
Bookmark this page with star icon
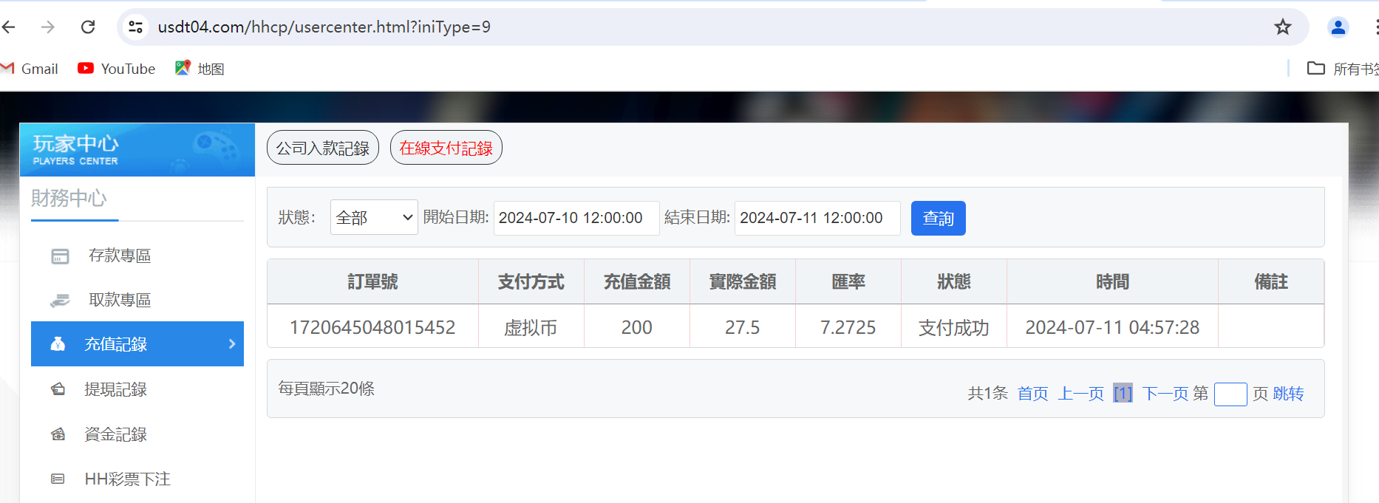(1283, 27)
